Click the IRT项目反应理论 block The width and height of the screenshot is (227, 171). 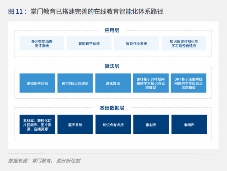(x=75, y=83)
